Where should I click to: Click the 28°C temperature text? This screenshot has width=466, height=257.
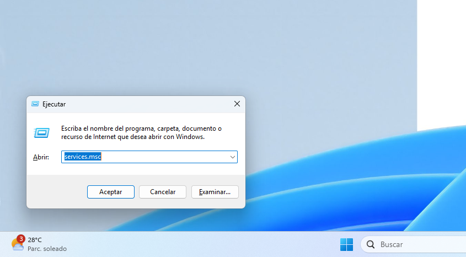(35, 240)
